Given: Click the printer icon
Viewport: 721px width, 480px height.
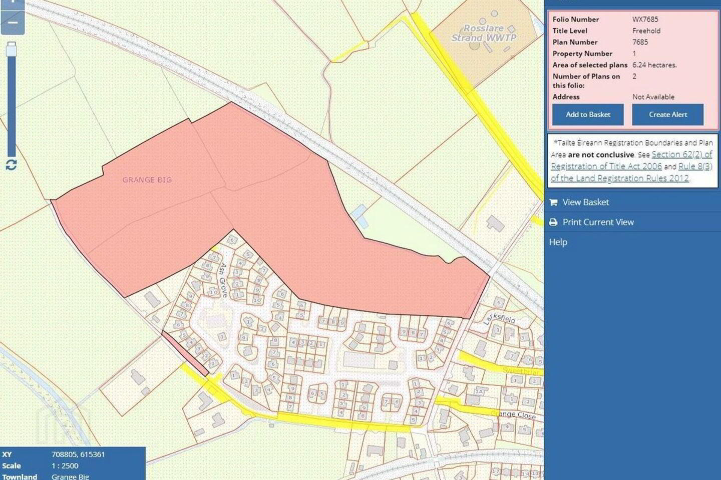Looking at the screenshot, I should [553, 222].
